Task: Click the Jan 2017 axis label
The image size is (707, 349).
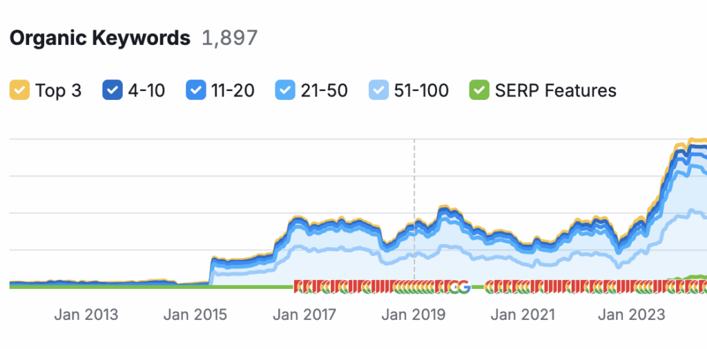Action: [x=304, y=315]
